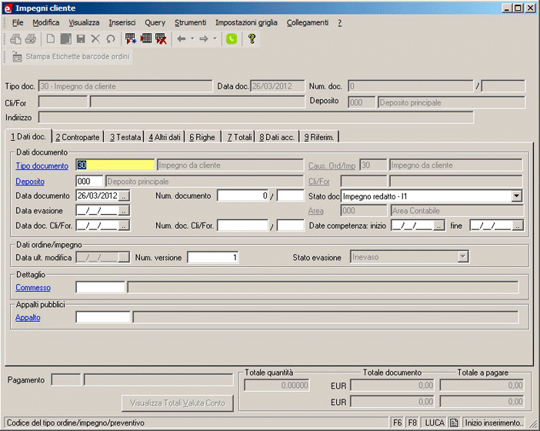
Task: Click the Deposito link
Action: (30, 181)
